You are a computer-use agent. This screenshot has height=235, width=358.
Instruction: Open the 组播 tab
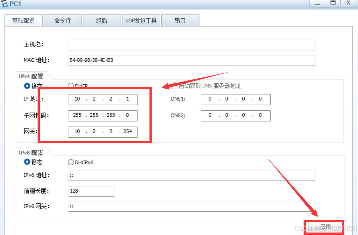pos(102,21)
